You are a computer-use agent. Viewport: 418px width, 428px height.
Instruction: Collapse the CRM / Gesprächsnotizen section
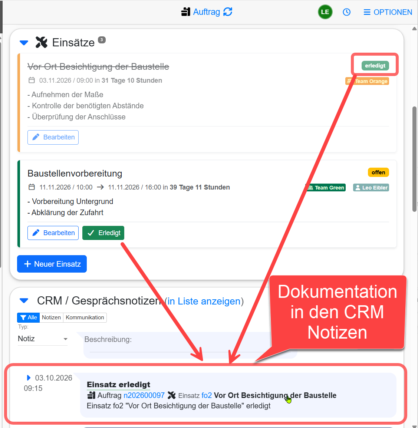(x=24, y=301)
